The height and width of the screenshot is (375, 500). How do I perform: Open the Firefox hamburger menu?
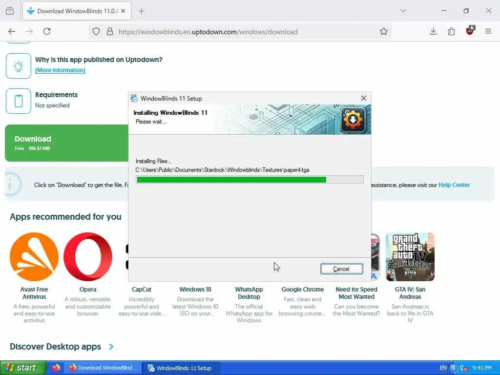[488, 31]
